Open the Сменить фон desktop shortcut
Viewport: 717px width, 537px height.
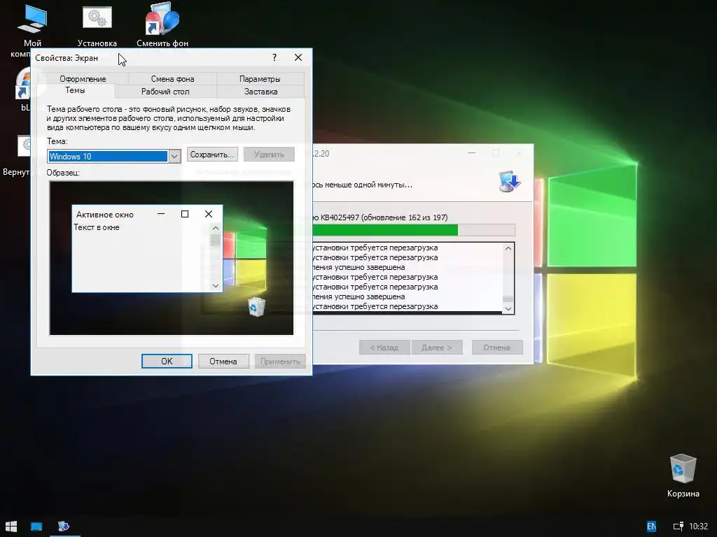pos(162,25)
